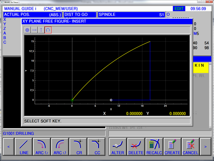This screenshot has width=214, height=161.
Task: Insert a chamfer with CC key
Action: pyautogui.click(x=97, y=147)
